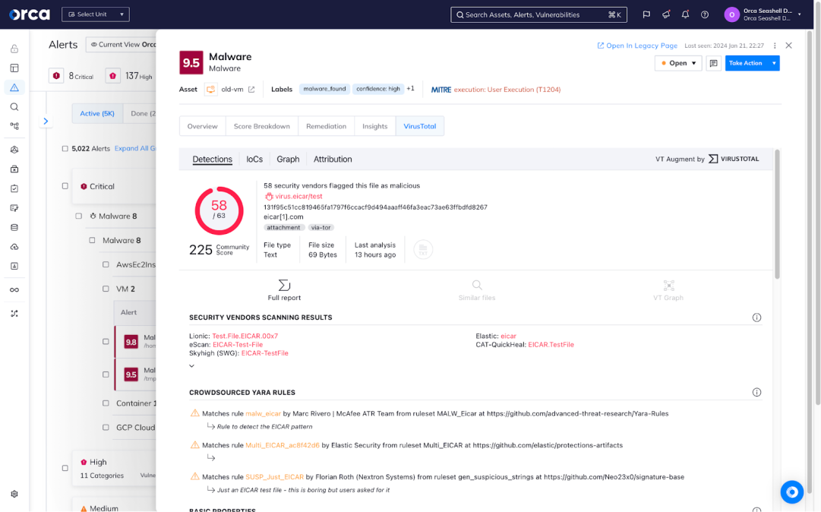
Task: Switch to the Score Breakdown tab
Action: 262,126
